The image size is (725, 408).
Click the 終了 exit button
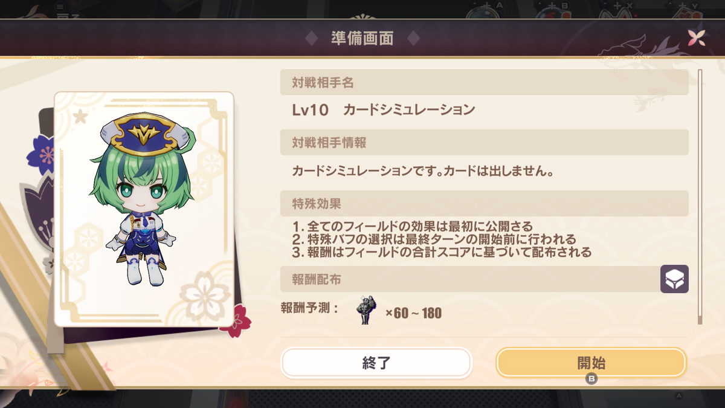(376, 363)
